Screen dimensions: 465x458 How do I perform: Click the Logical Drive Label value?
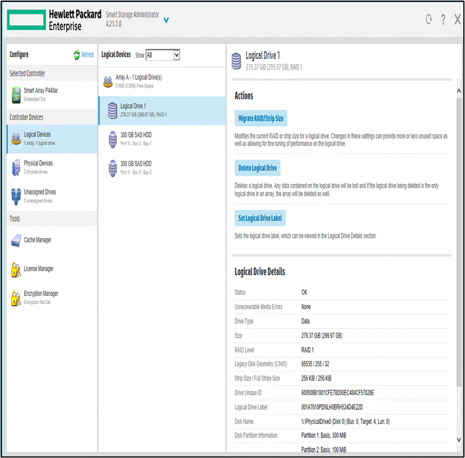[x=332, y=407]
